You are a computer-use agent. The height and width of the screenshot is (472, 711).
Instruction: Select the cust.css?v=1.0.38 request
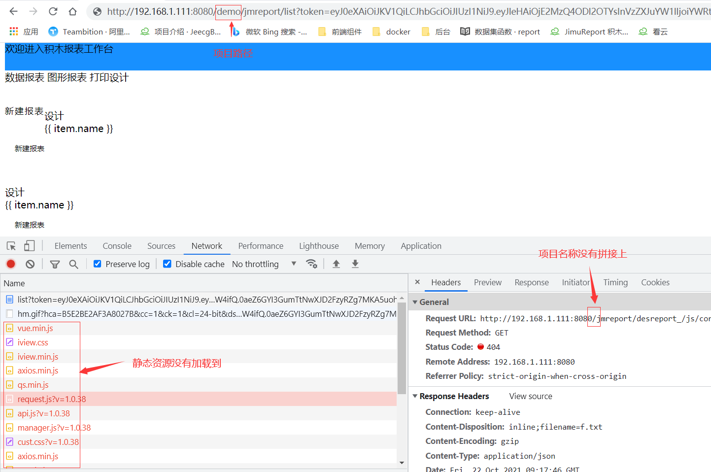pyautogui.click(x=48, y=442)
